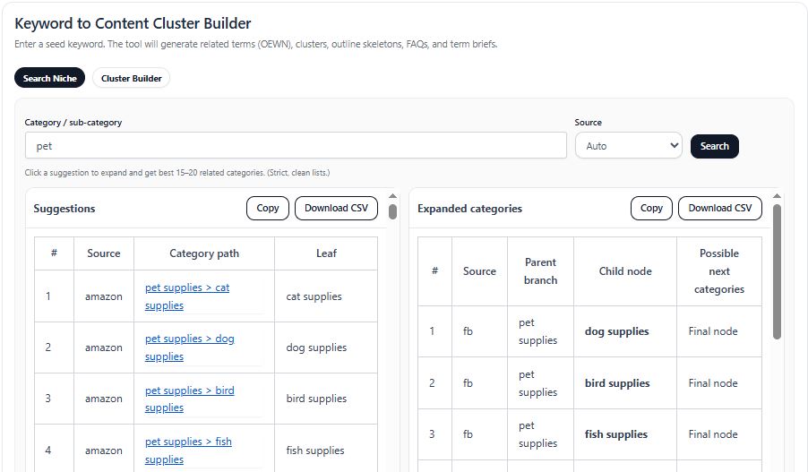
Task: Switch to the Search Niche tab
Action: coord(49,78)
